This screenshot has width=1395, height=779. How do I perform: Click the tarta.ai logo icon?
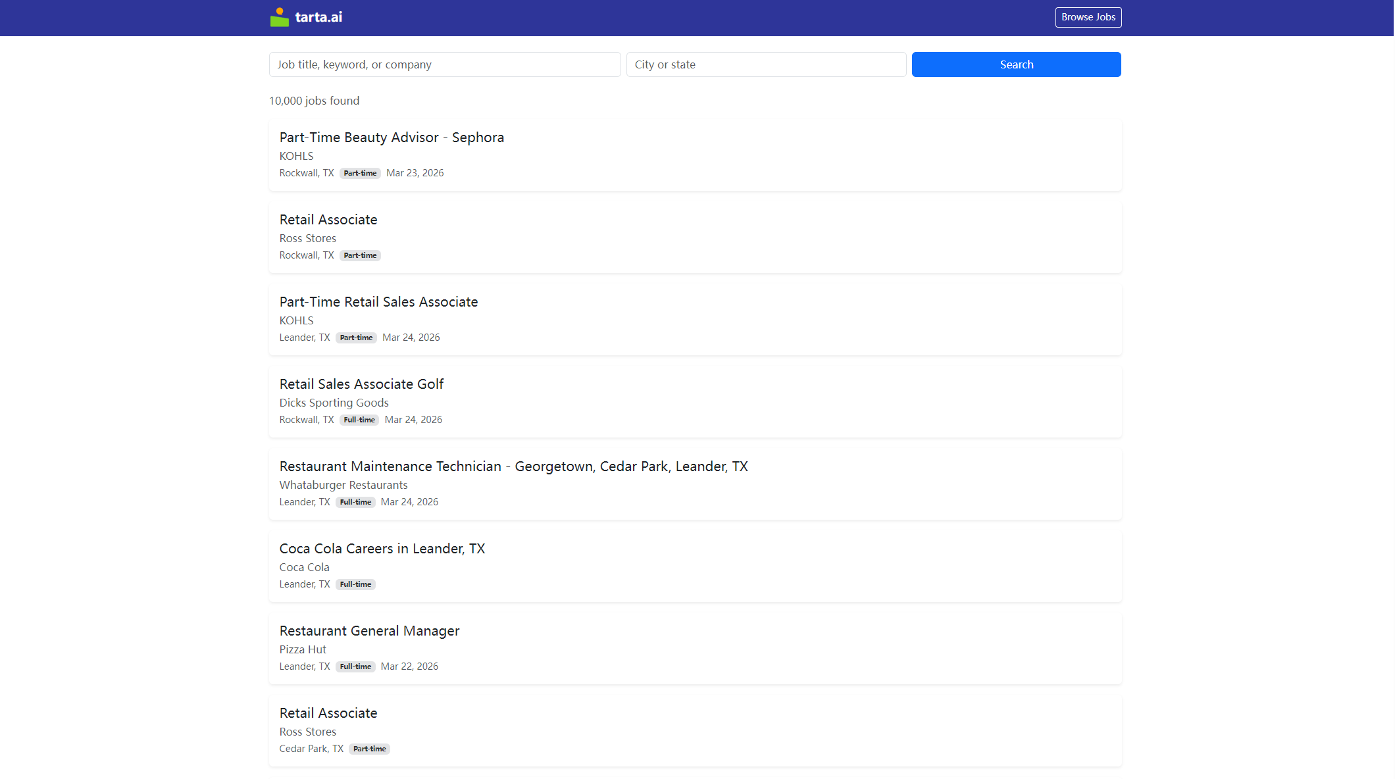click(279, 18)
